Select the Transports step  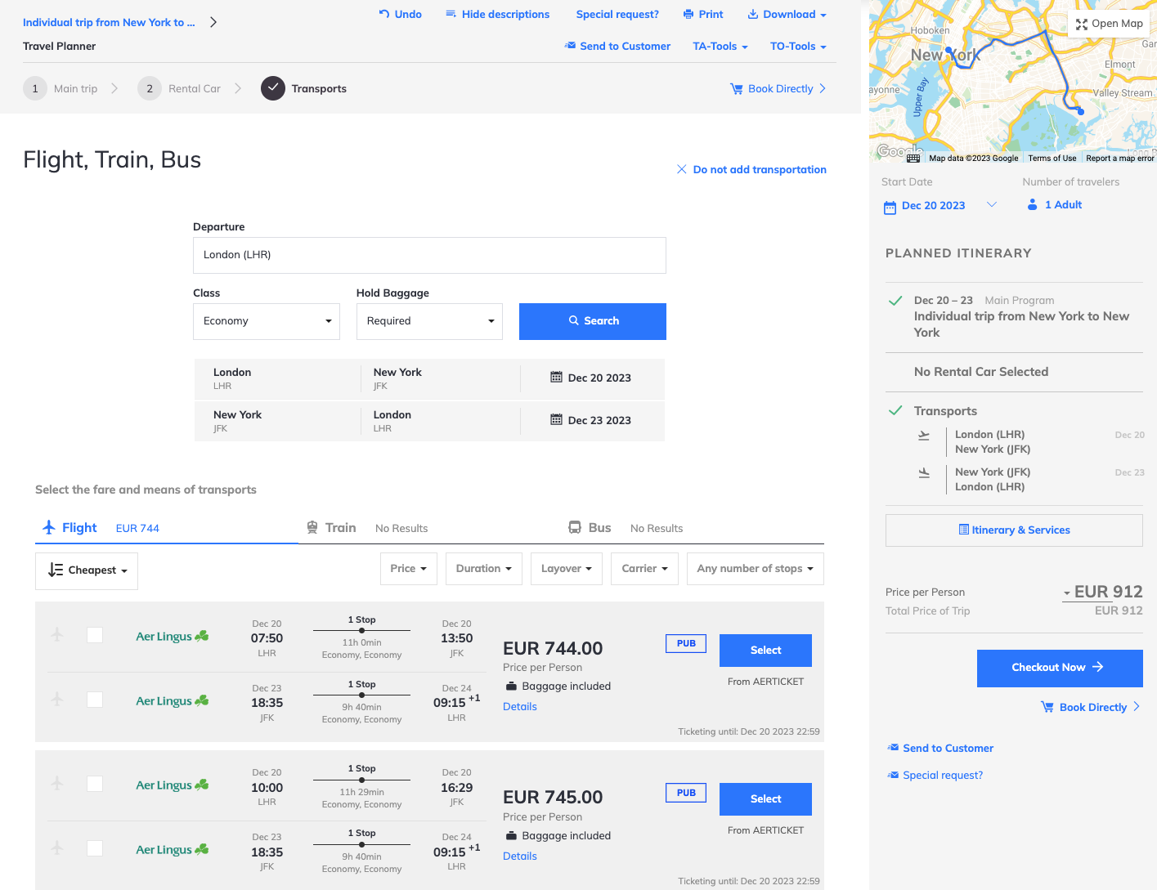pyautogui.click(x=303, y=88)
